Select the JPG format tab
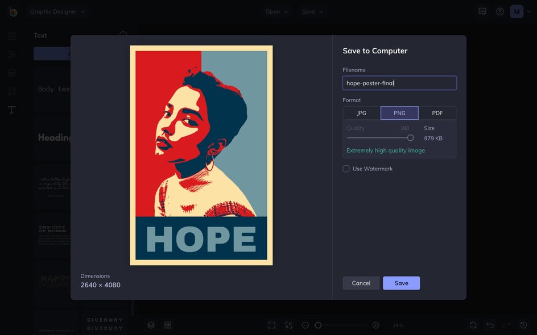 coord(362,113)
